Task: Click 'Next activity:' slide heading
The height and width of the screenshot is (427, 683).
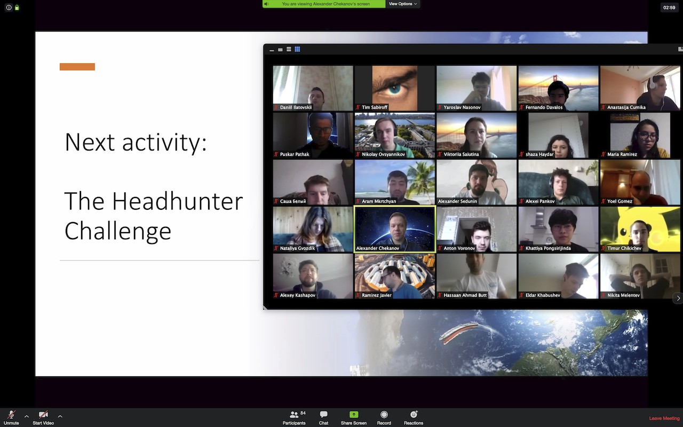Action: tap(136, 143)
